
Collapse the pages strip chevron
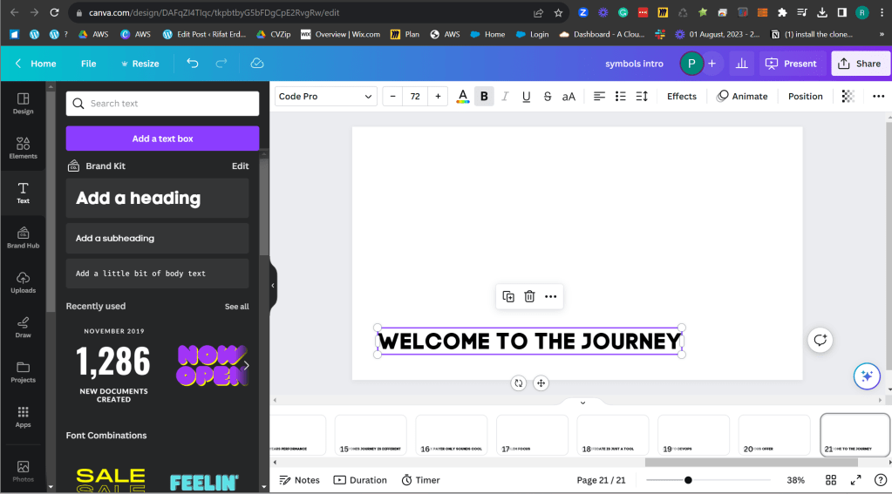pos(582,403)
